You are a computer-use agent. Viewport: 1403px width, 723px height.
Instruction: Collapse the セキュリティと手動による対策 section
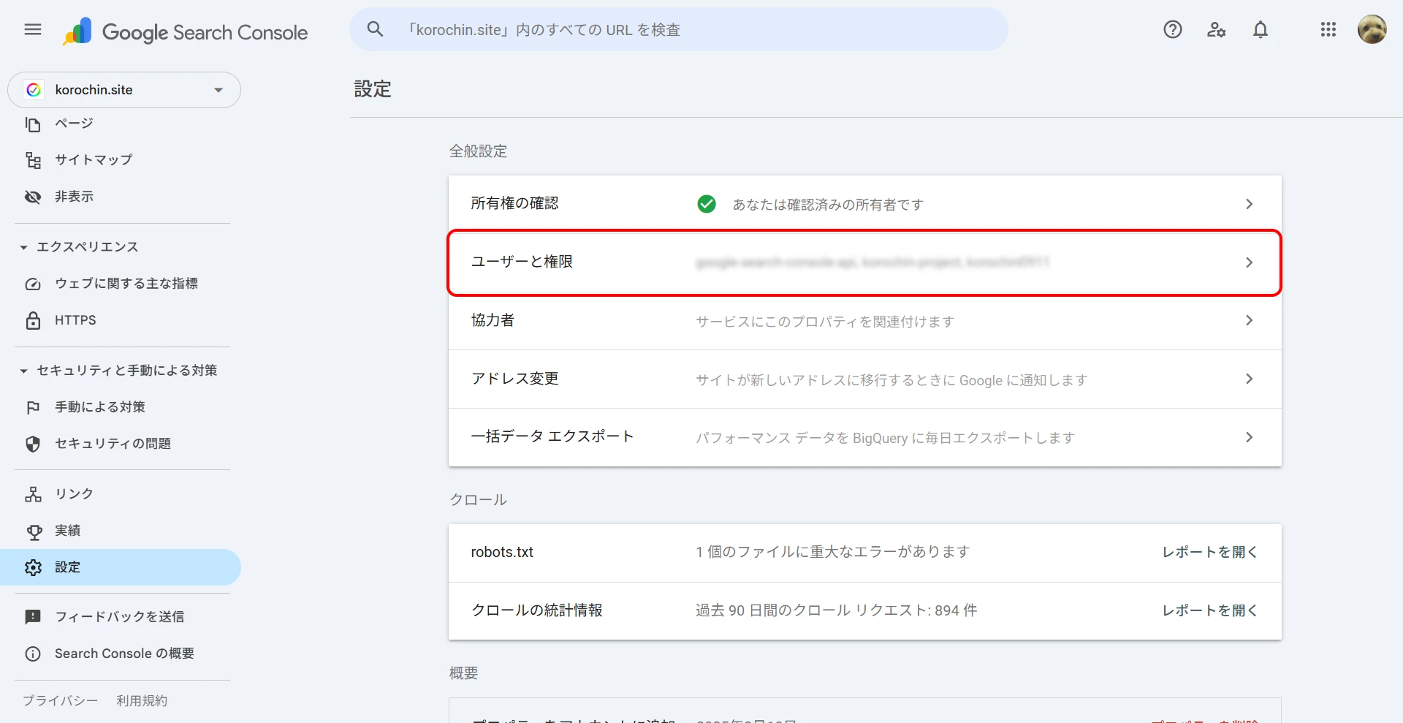[x=24, y=371]
